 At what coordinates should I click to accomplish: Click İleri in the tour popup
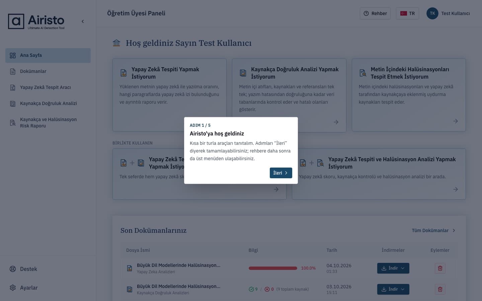[281, 173]
